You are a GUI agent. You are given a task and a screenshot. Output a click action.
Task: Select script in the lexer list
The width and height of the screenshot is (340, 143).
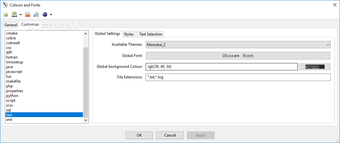(44, 100)
